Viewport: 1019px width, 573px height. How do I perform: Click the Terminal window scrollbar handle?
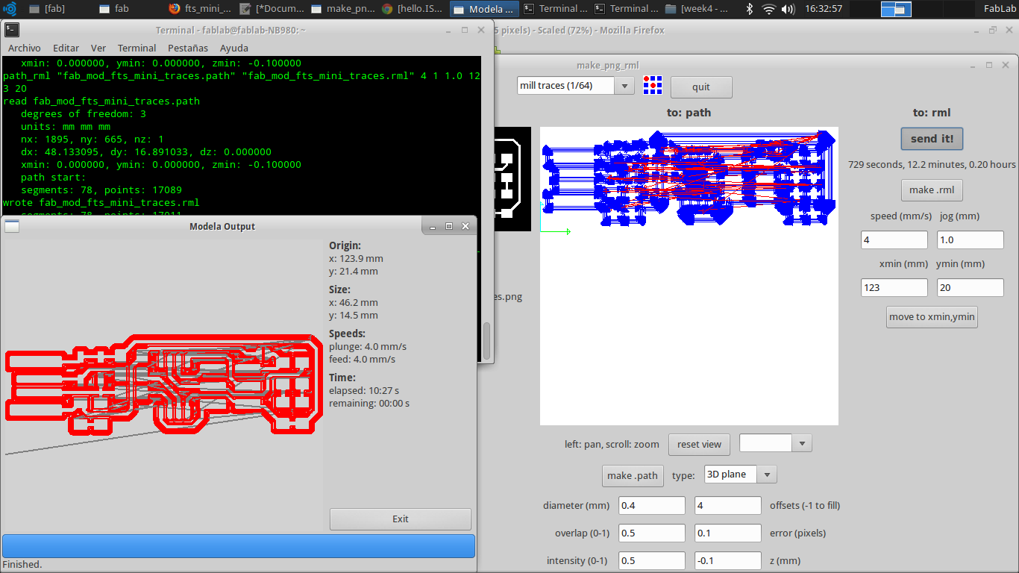pos(487,341)
